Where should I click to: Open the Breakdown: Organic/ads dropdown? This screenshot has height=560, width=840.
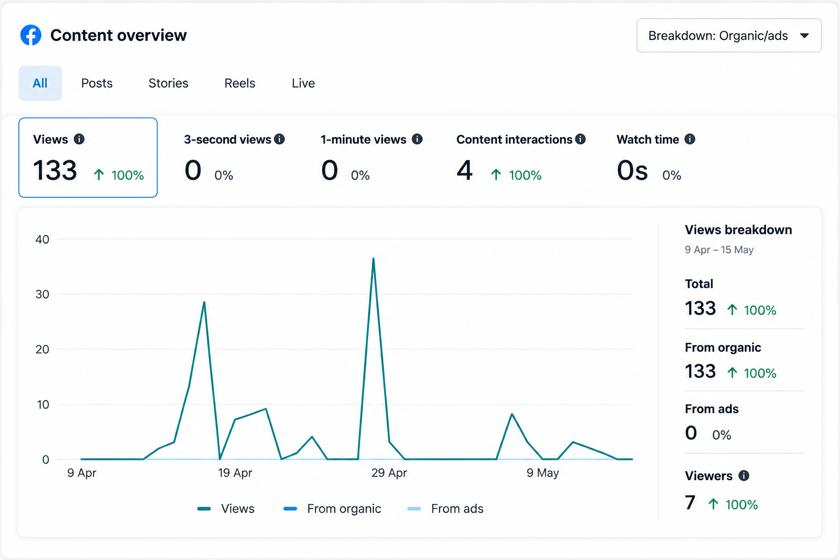coord(729,36)
